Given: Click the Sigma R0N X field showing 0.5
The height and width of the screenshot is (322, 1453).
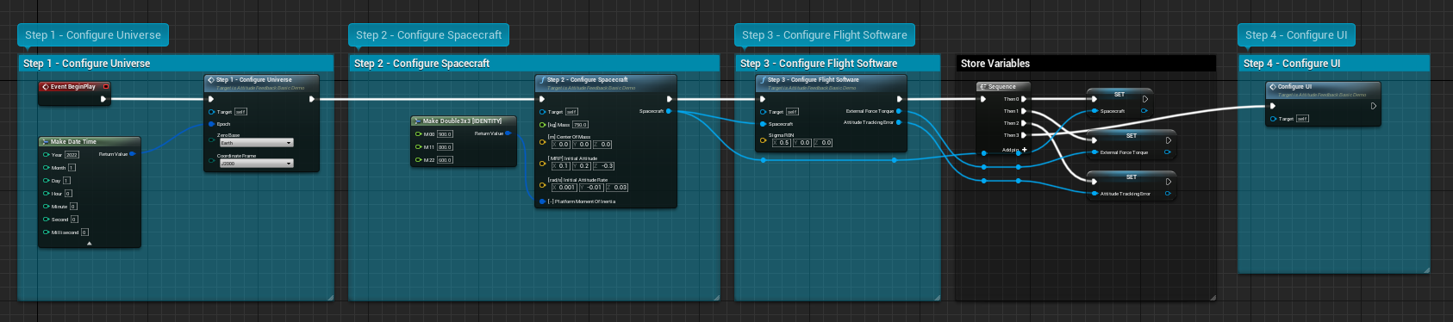Looking at the screenshot, I should pyautogui.click(x=782, y=143).
